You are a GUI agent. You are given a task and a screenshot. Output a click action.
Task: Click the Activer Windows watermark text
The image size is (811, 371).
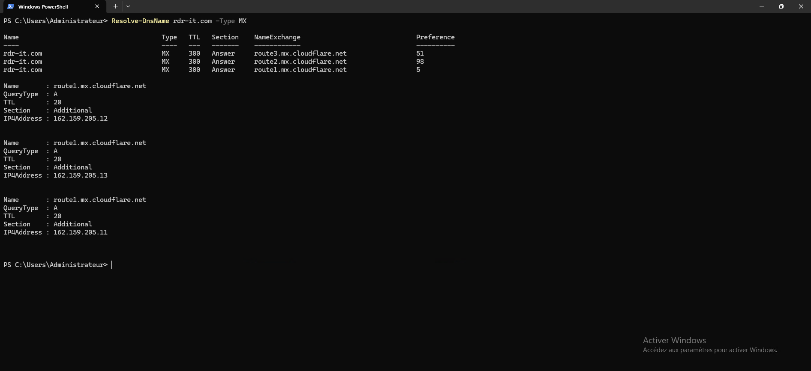pos(674,340)
